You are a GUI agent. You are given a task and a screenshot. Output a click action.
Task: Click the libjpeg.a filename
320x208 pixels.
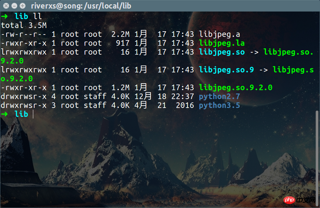(220, 34)
